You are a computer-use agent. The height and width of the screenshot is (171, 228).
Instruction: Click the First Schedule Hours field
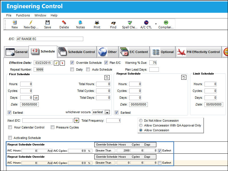point(26,84)
